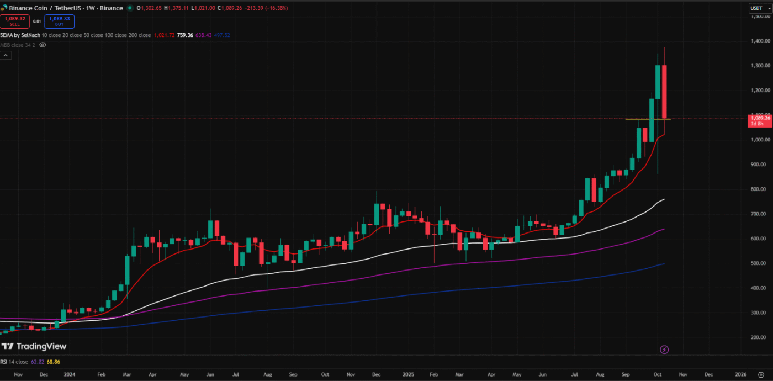Click the blue BUY 1,089.33 button
Image resolution: width=773 pixels, height=381 pixels.
point(59,21)
